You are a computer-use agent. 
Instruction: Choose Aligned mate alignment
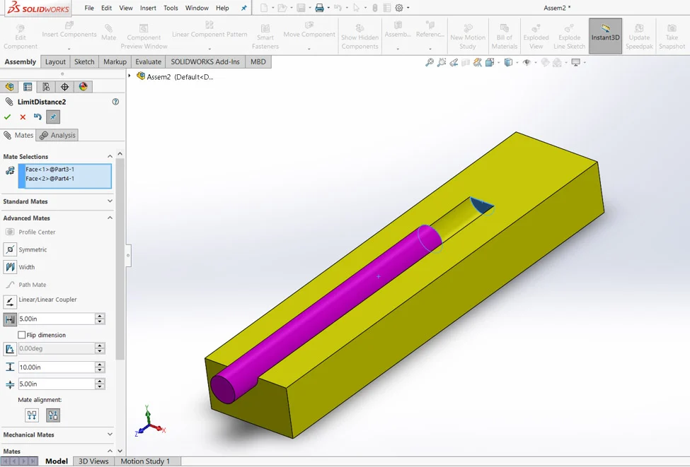click(x=32, y=415)
